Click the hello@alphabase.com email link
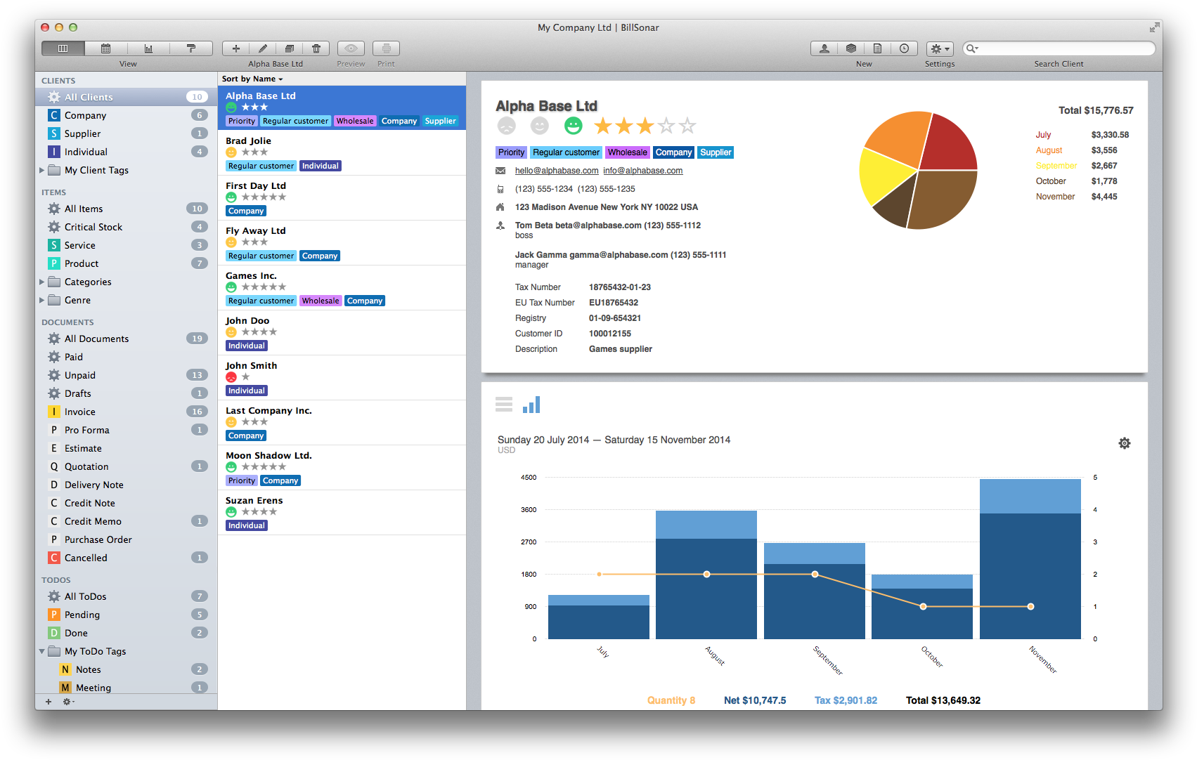 [x=557, y=171]
